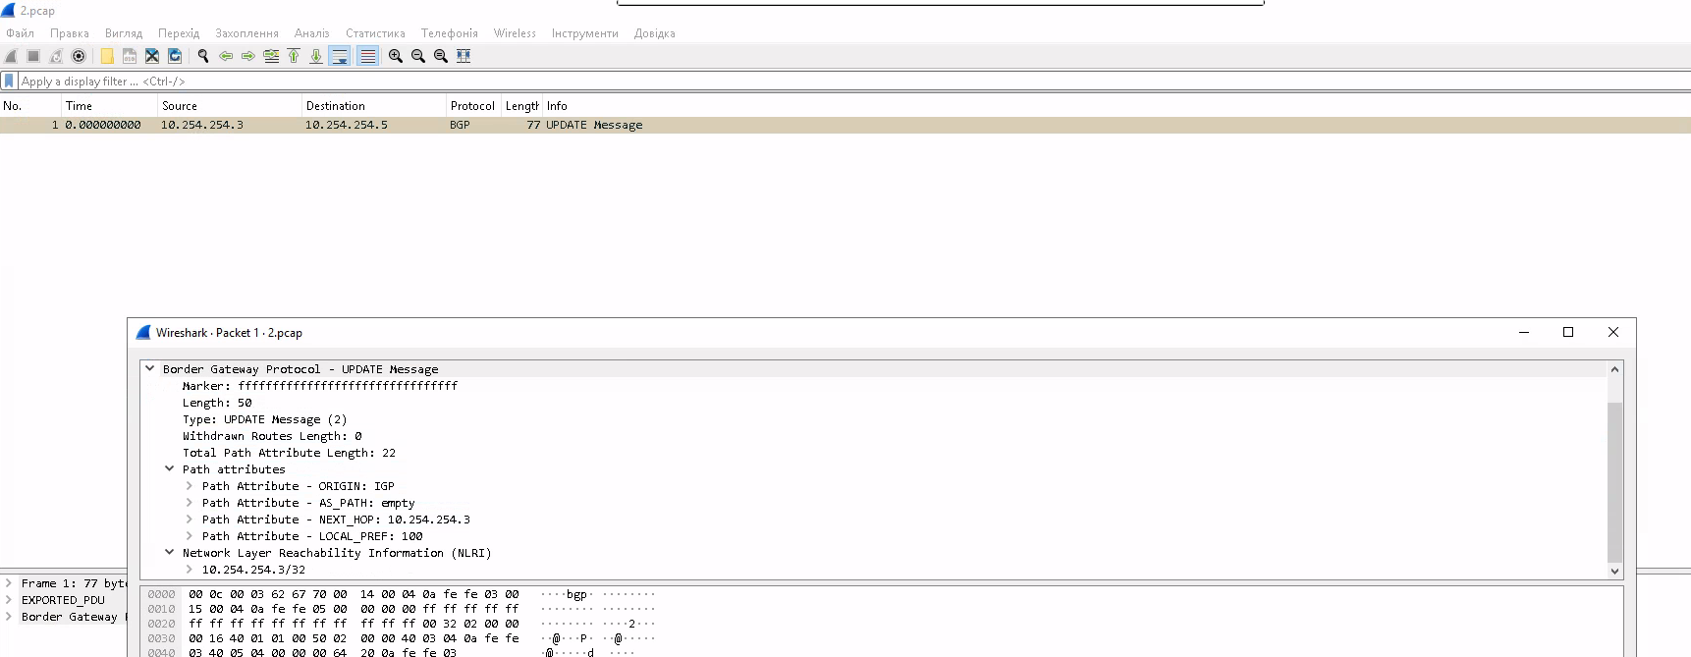Reset text to normal size
Viewport: 1691px width, 657px height.
441,56
